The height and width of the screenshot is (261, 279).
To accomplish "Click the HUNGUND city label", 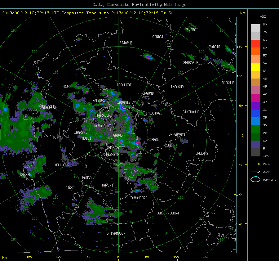I will [x=147, y=93].
